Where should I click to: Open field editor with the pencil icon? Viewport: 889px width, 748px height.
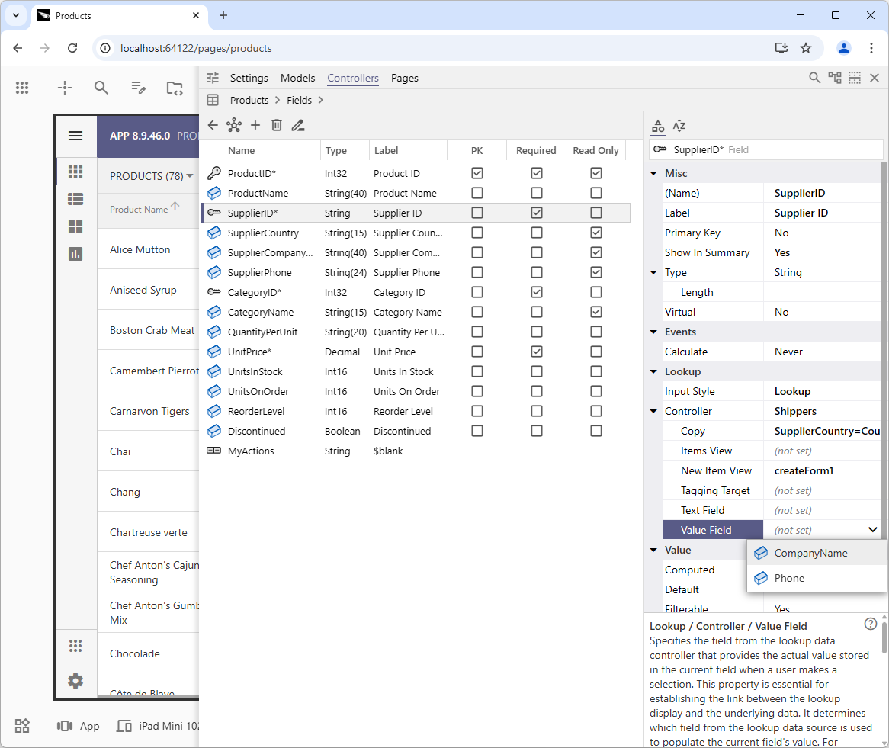297,125
